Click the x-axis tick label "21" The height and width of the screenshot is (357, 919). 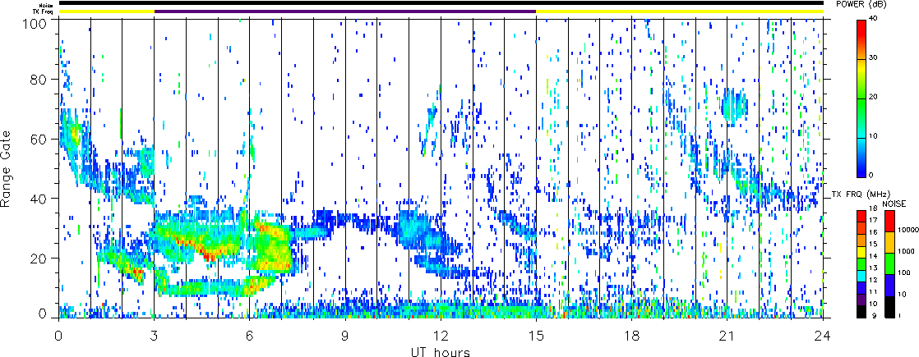point(727,335)
